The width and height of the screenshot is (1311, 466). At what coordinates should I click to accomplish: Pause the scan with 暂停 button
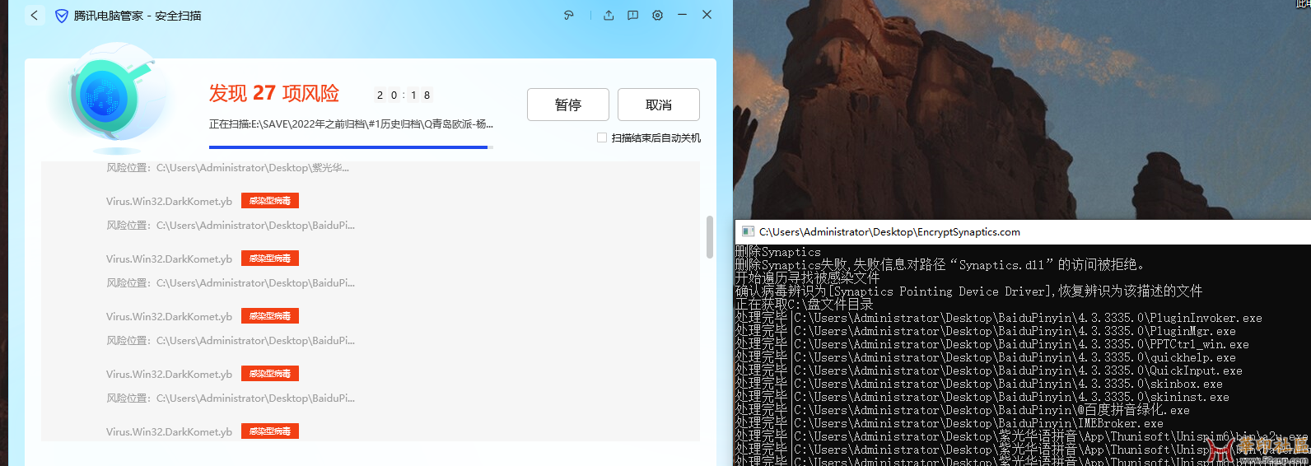click(x=568, y=105)
